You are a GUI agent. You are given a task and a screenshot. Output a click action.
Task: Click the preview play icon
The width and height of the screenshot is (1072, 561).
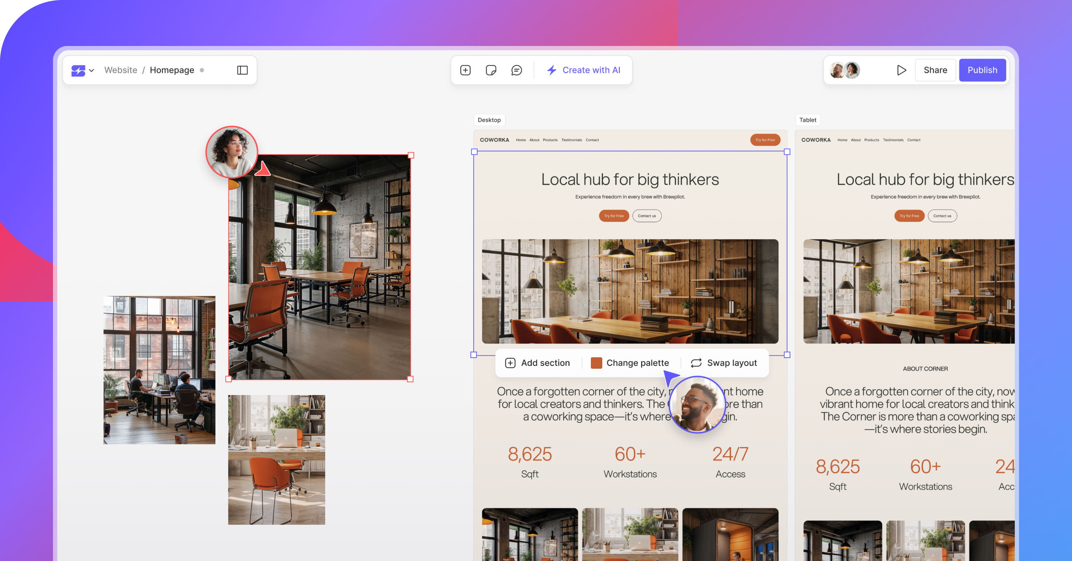tap(901, 71)
